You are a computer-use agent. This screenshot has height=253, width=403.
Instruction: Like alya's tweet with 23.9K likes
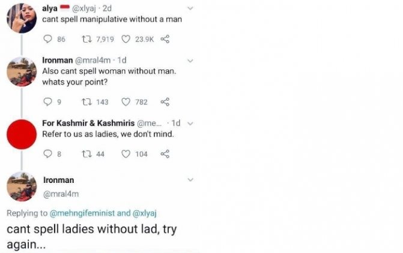tap(126, 39)
